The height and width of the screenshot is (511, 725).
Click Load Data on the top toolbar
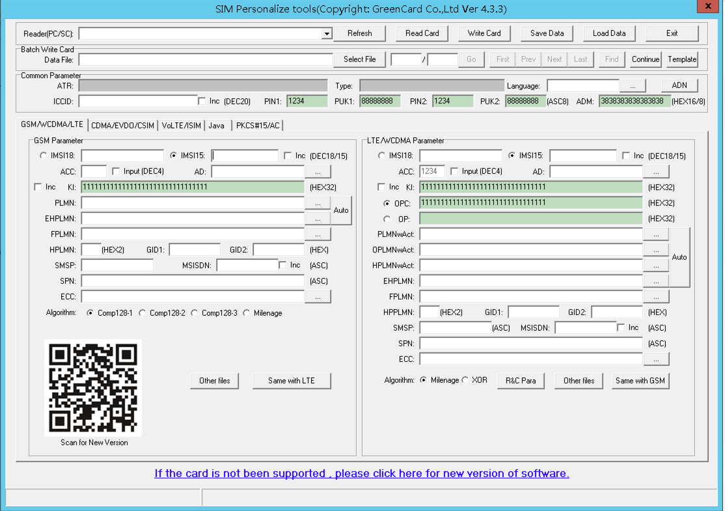[609, 33]
